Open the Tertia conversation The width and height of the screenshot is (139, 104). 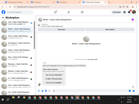tap(17, 37)
